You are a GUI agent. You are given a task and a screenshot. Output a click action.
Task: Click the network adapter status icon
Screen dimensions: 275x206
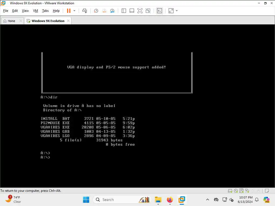(247, 191)
